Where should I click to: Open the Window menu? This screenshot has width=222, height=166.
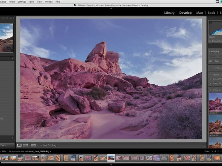pyautogui.click(x=49, y=2)
